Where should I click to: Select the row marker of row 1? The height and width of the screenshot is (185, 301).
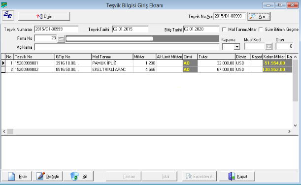click(x=3, y=63)
